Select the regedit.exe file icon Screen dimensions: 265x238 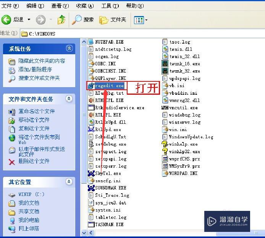click(91, 86)
